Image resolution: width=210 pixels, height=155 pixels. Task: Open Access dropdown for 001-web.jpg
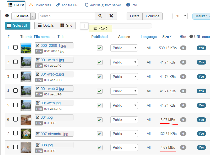[124, 106]
